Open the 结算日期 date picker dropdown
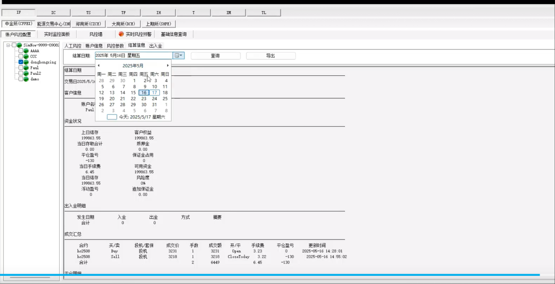Screen dimensions: 555x284 click(x=178, y=55)
